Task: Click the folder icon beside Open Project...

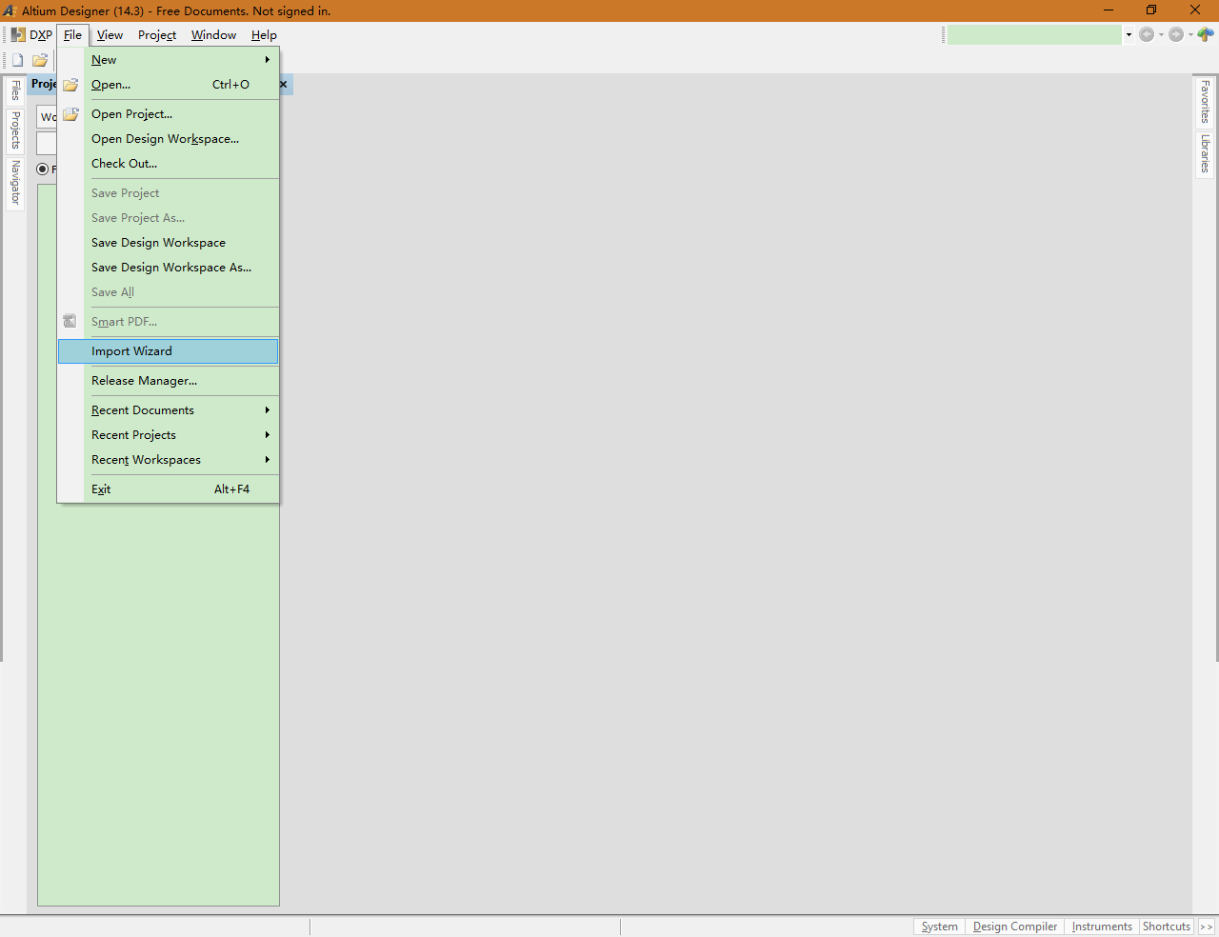Action: 70,114
